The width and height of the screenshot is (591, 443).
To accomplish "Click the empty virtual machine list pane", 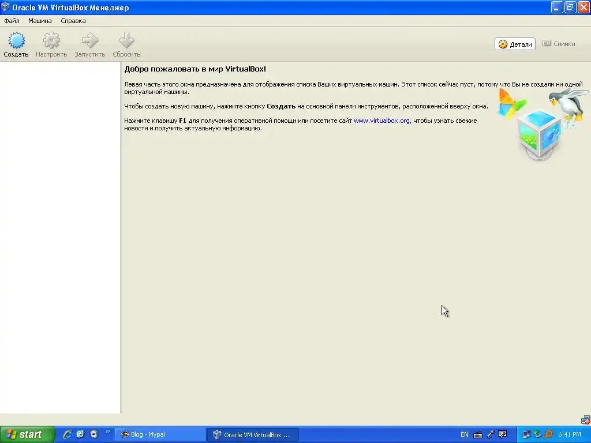I will pyautogui.click(x=60, y=237).
